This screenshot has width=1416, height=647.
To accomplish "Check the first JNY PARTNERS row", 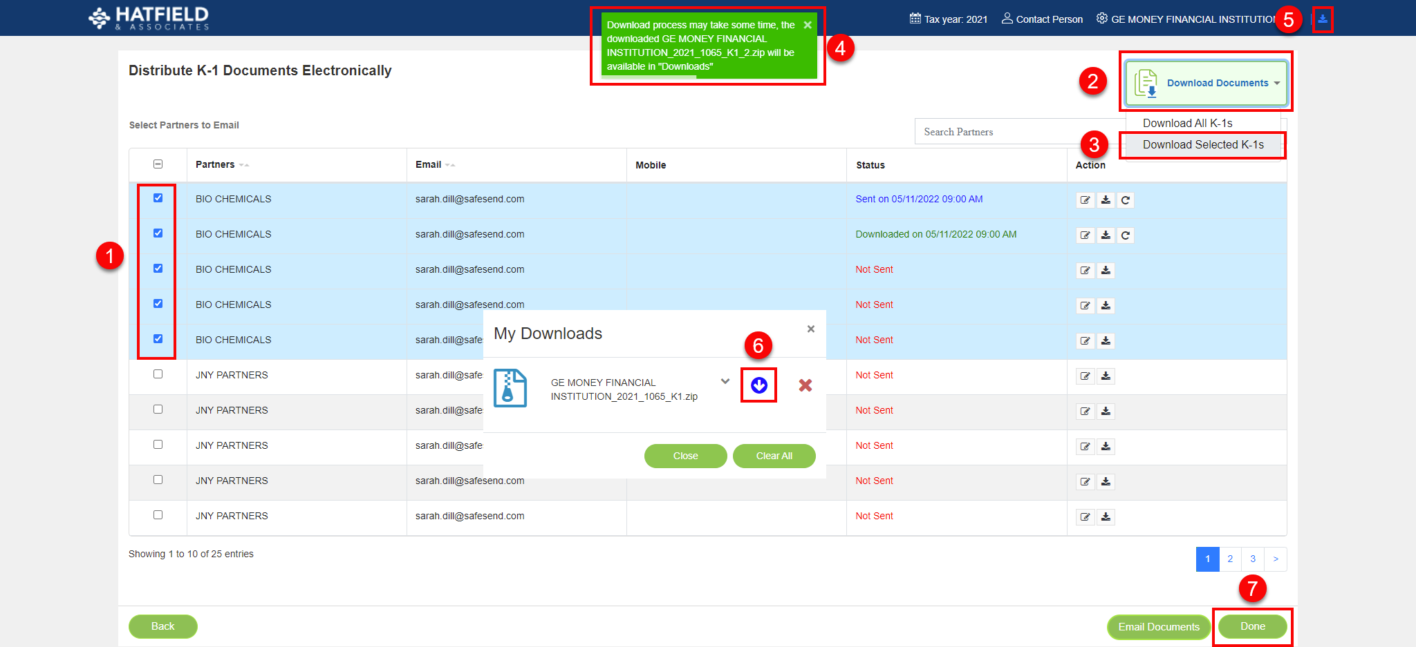I will (x=158, y=374).
